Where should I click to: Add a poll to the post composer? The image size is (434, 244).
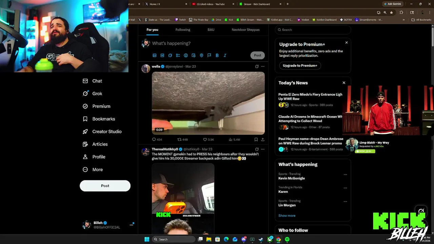(178, 55)
